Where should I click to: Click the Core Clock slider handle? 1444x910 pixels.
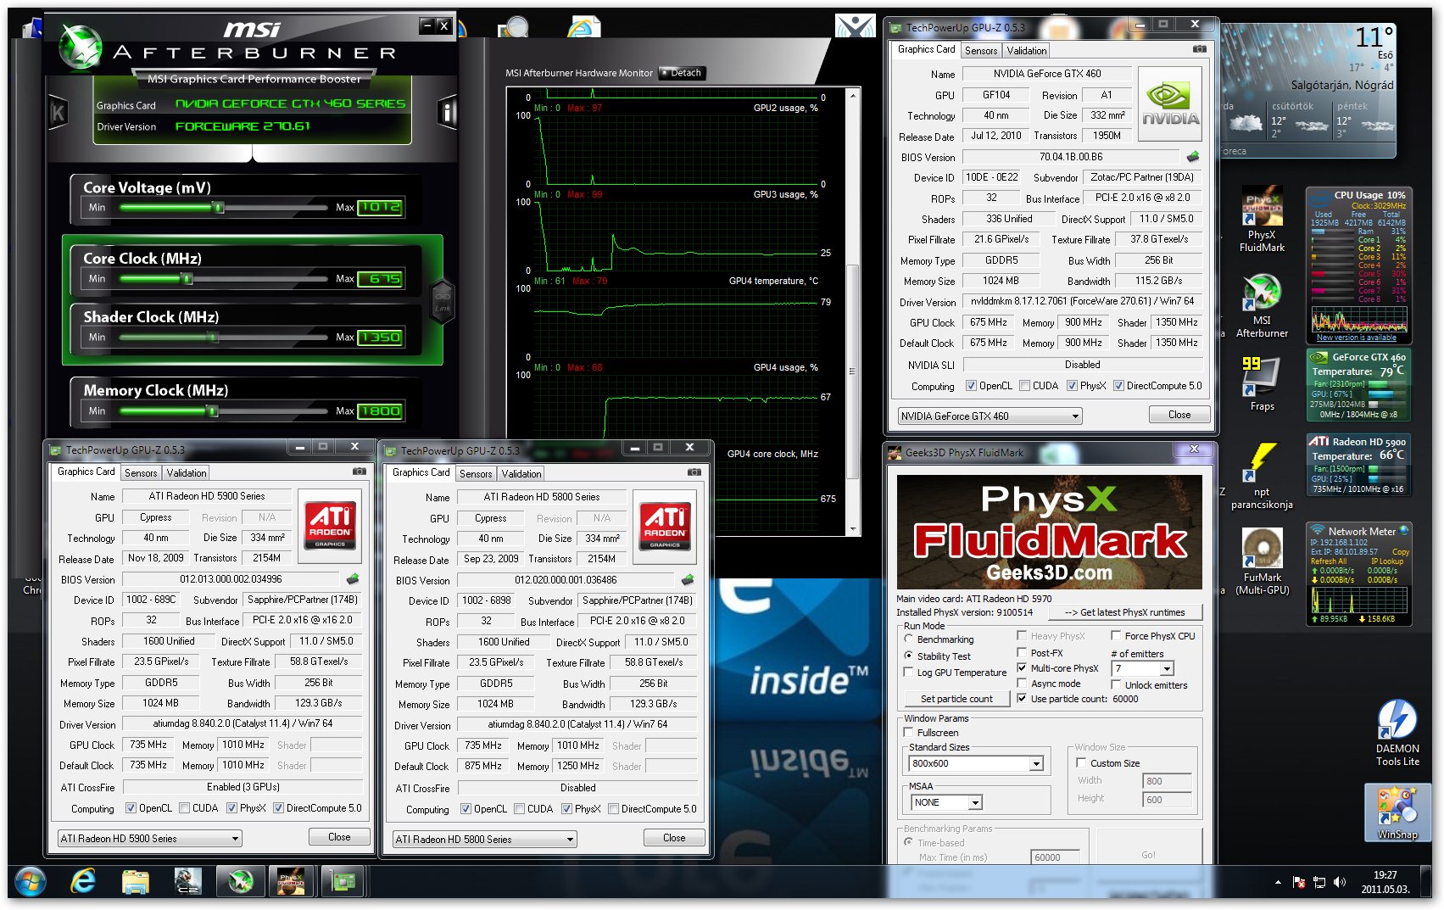pos(187,278)
